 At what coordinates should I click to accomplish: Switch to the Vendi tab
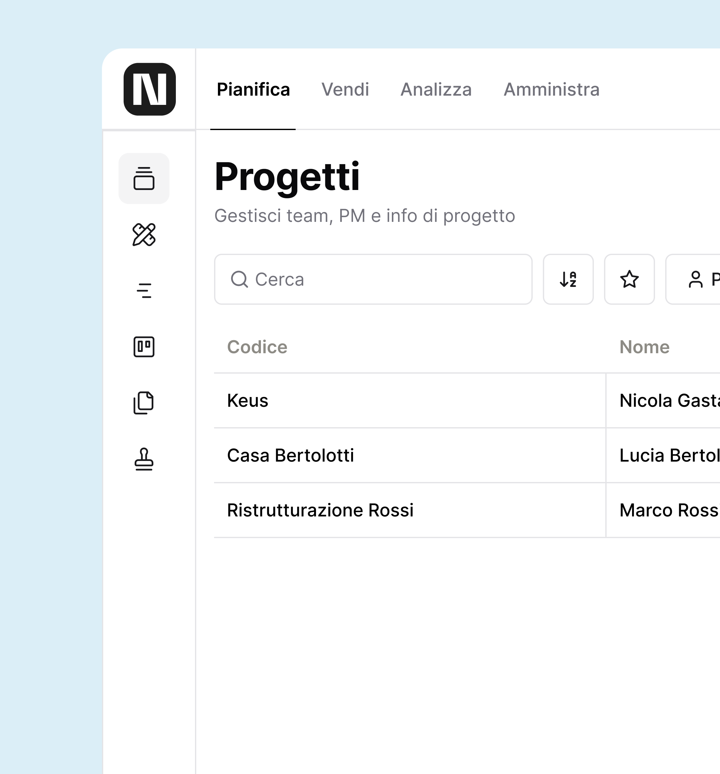pyautogui.click(x=345, y=90)
